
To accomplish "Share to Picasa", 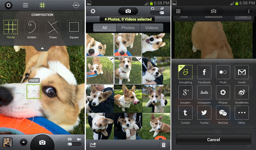I will click(x=223, y=95).
